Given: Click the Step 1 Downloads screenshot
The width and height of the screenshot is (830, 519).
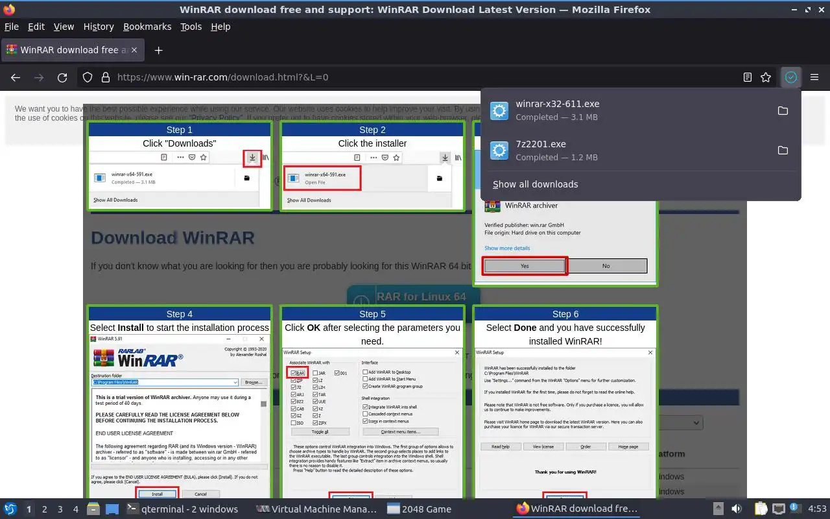Looking at the screenshot, I should coord(180,179).
